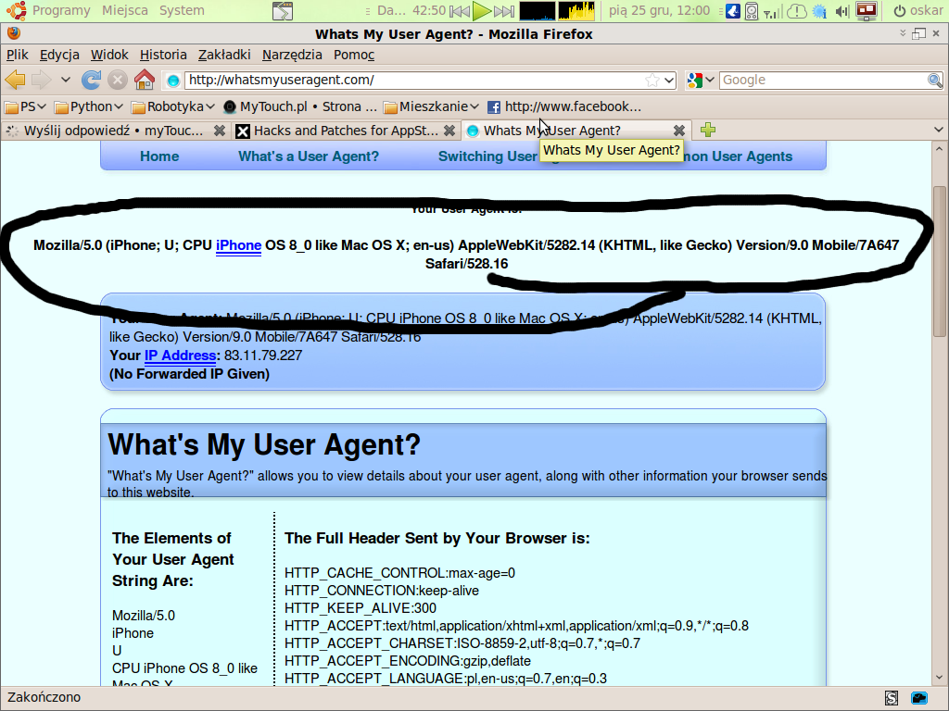
Task: Open the Ubuntu logo menu icon
Action: coord(16,10)
